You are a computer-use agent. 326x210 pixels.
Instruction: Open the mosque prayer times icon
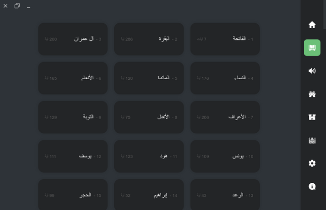[312, 140]
